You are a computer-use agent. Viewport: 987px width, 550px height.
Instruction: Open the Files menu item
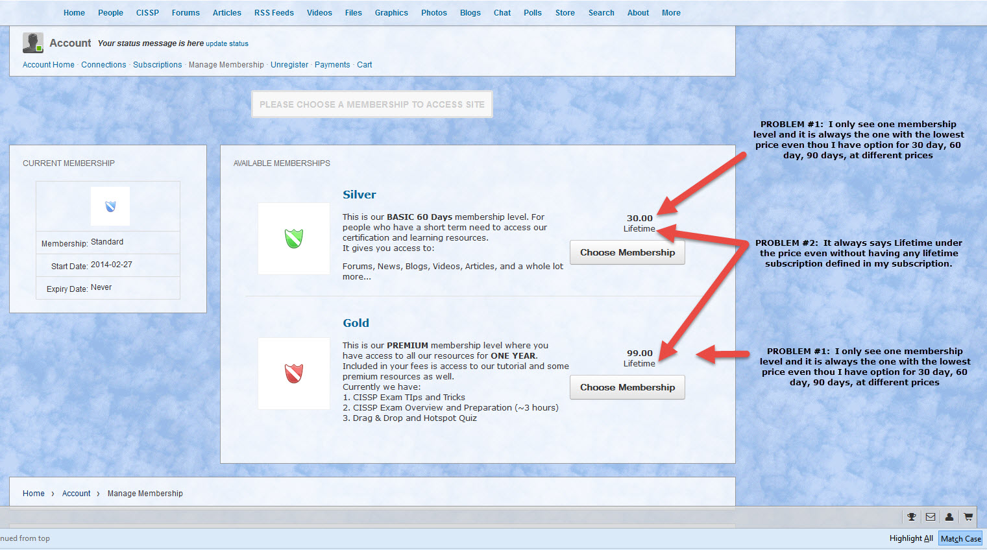tap(354, 13)
